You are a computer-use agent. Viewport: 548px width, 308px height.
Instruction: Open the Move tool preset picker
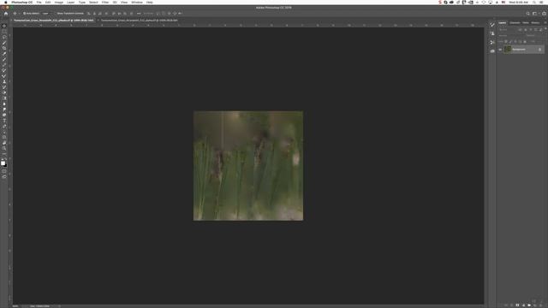click(16, 14)
